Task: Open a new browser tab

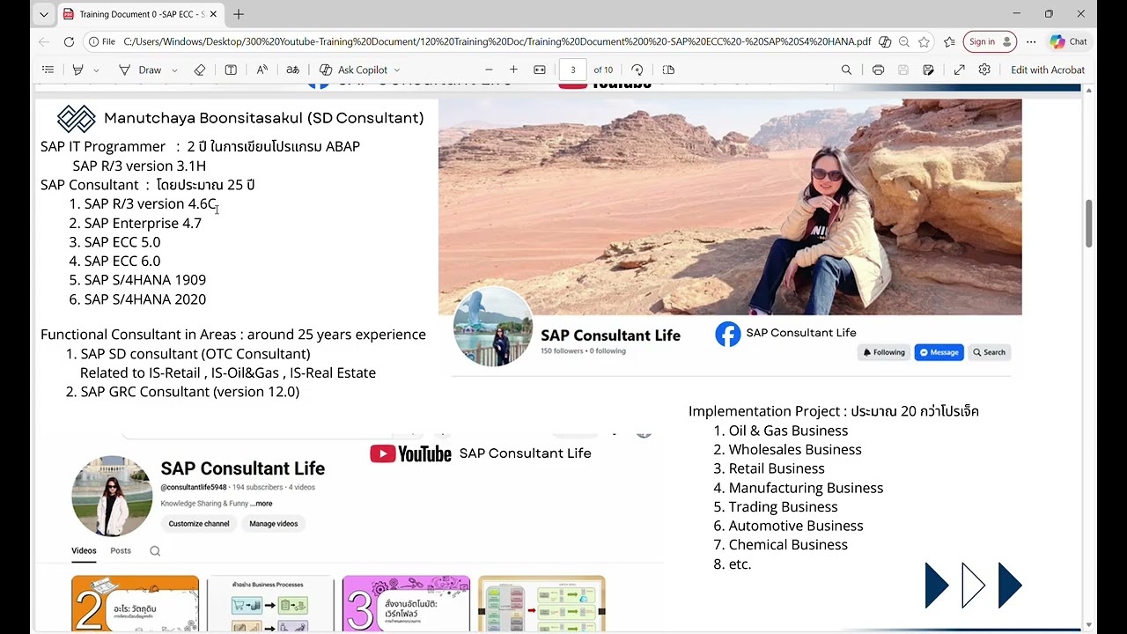Action: (x=239, y=14)
